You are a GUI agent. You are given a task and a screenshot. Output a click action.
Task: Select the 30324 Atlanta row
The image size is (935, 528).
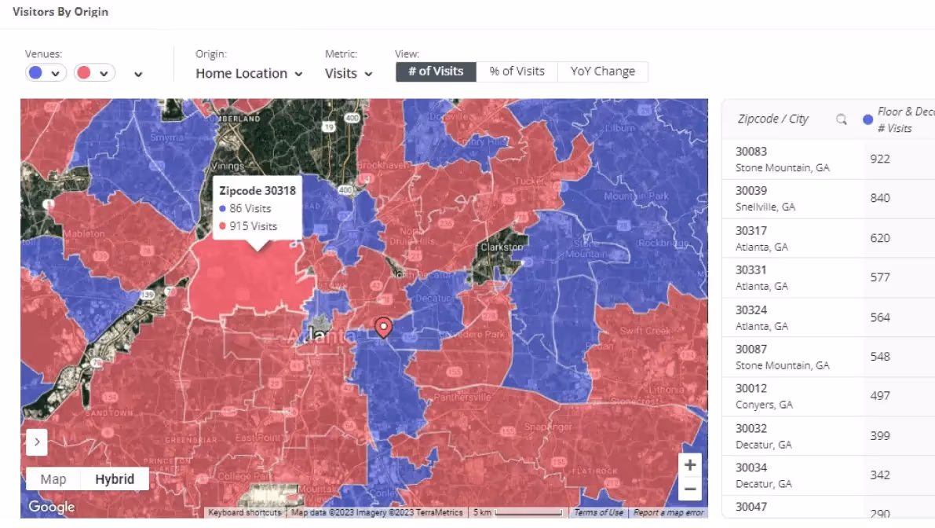(x=828, y=317)
